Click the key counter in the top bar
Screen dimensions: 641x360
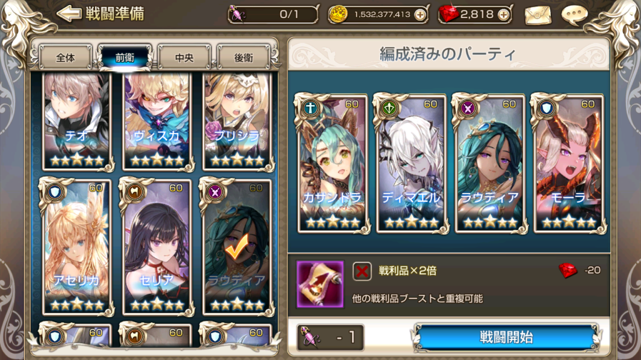pyautogui.click(x=273, y=15)
